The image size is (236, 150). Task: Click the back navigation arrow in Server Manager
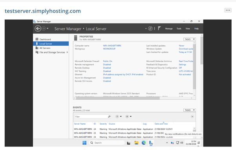[38, 29]
